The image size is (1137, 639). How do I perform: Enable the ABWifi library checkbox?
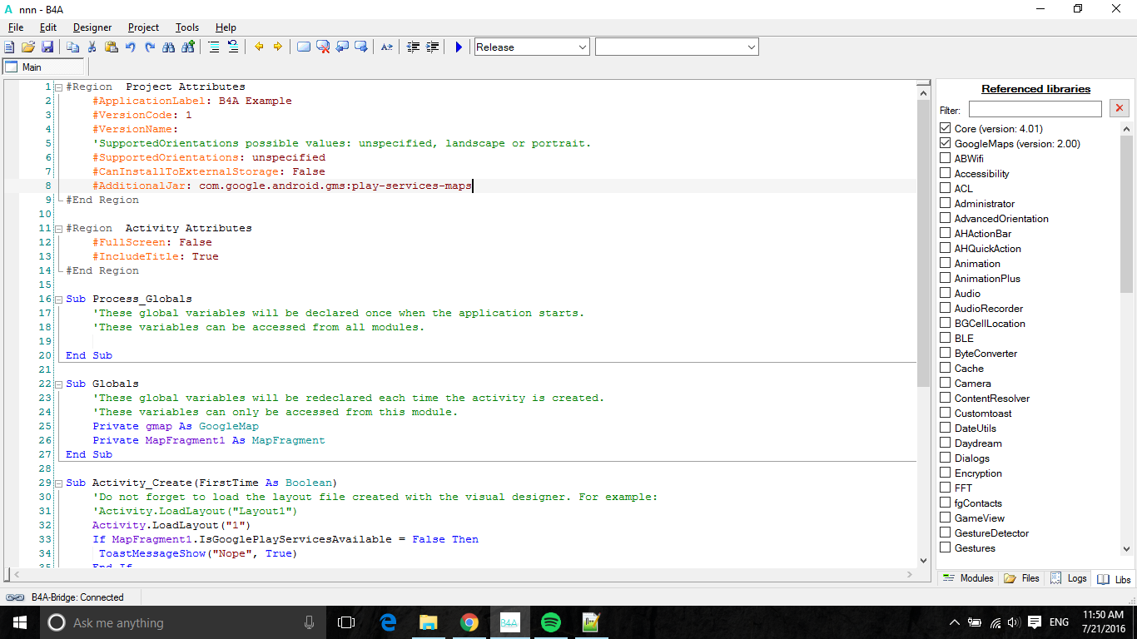point(945,158)
